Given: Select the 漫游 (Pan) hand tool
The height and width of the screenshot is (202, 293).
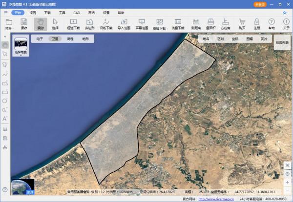Looking at the screenshot, I should 40,23.
